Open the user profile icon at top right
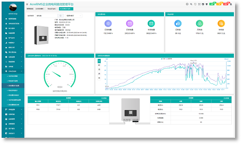The height and width of the screenshot is (145, 242). (x=231, y=4)
